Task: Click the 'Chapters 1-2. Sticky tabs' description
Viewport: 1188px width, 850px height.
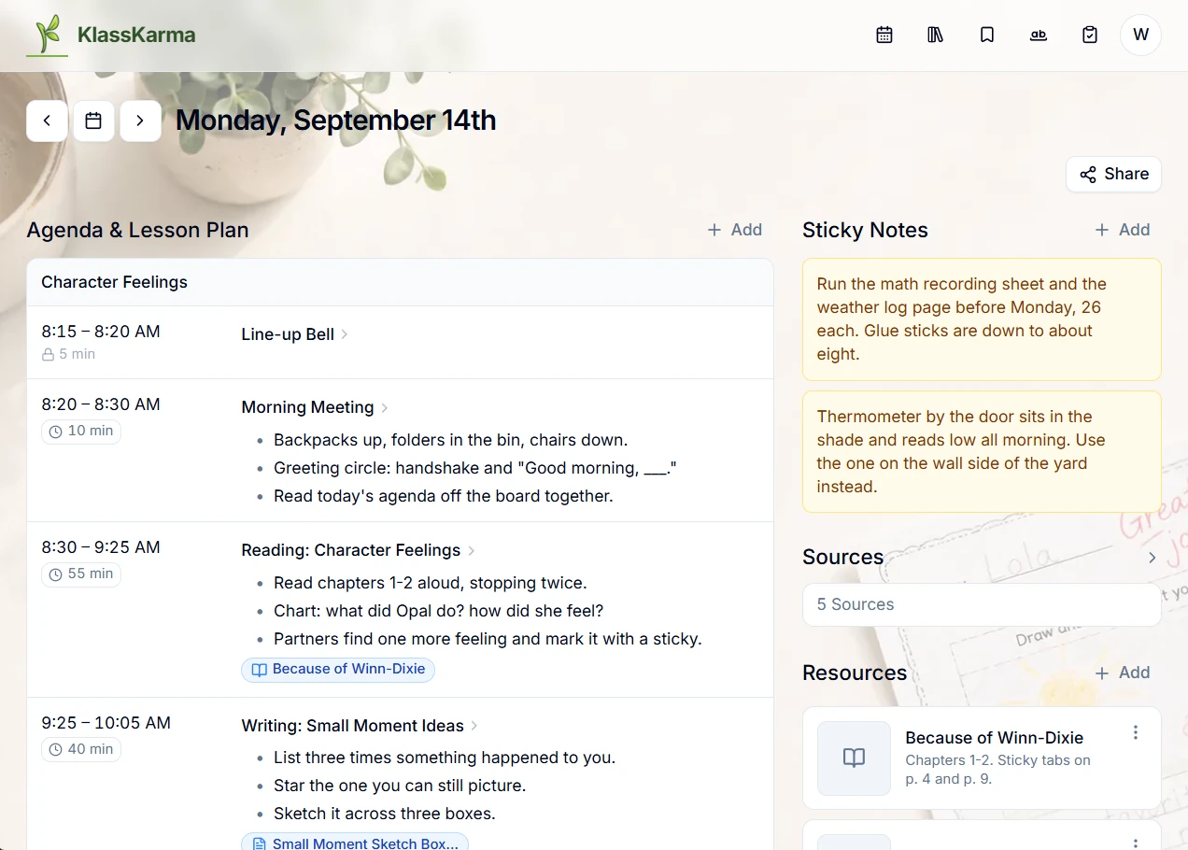Action: click(997, 770)
